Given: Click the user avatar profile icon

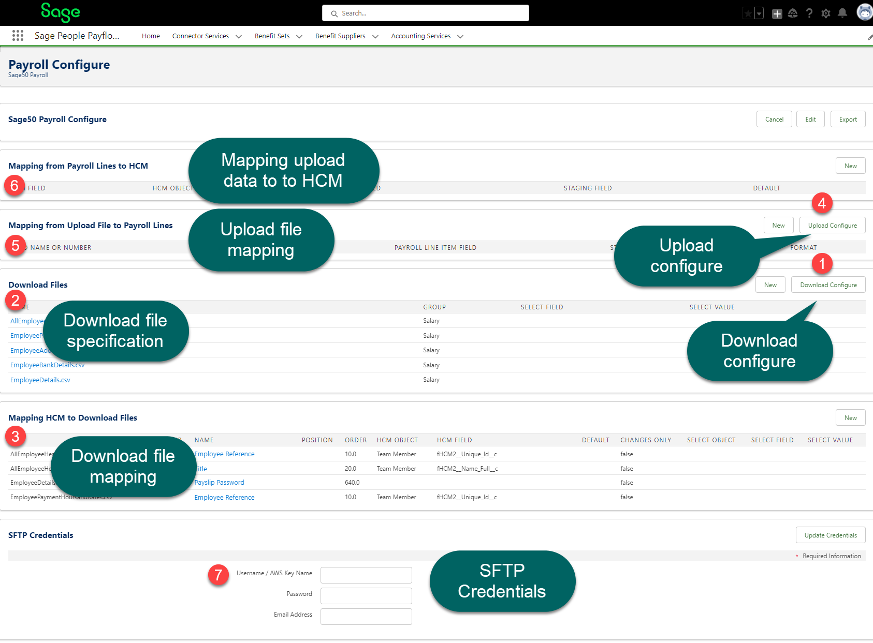Looking at the screenshot, I should [x=864, y=12].
